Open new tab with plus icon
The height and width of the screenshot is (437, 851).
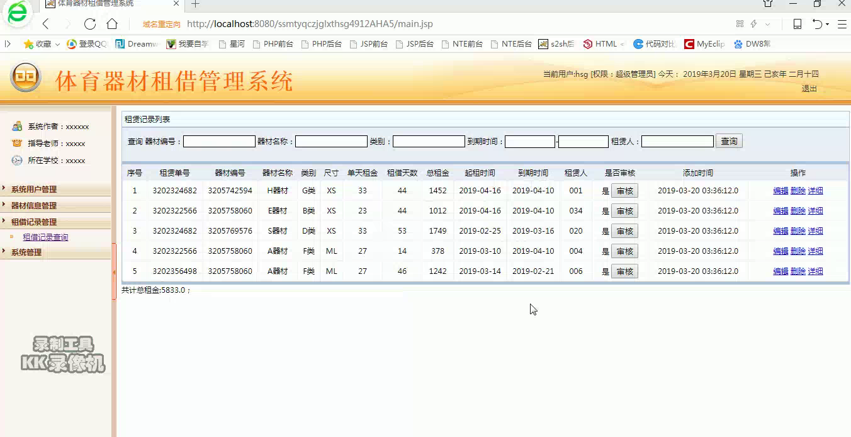[x=195, y=4]
